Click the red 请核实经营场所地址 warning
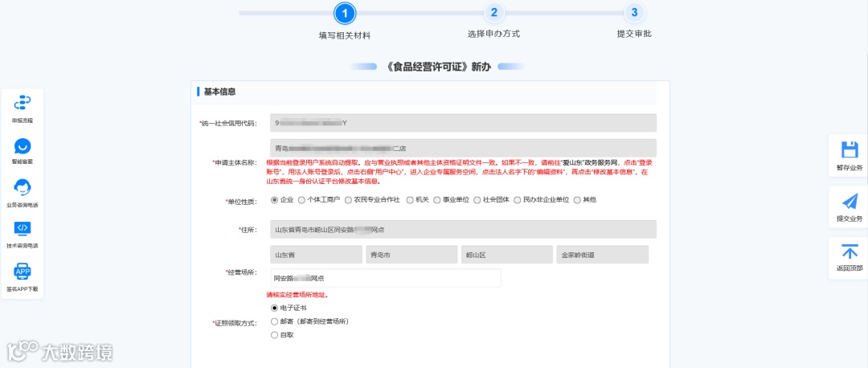868x368 pixels. [299, 294]
